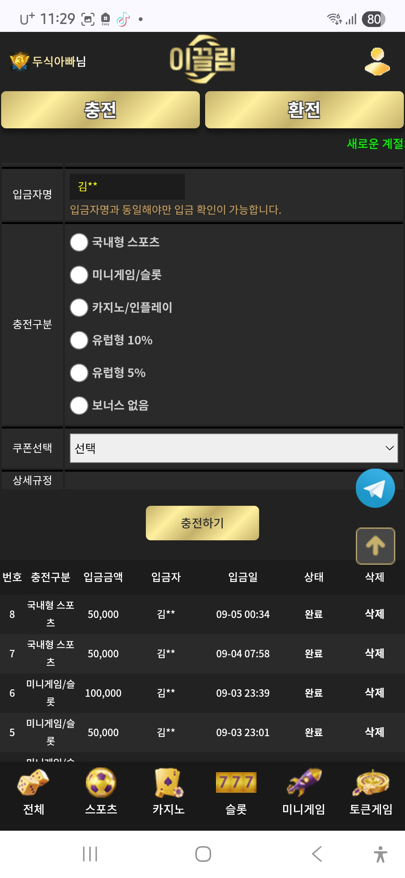Tap the scroll-to-top arrow button

coord(375,546)
